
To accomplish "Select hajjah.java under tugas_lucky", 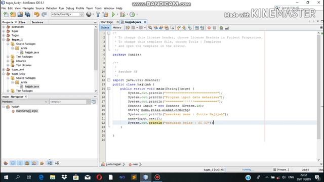I will click(32, 86).
